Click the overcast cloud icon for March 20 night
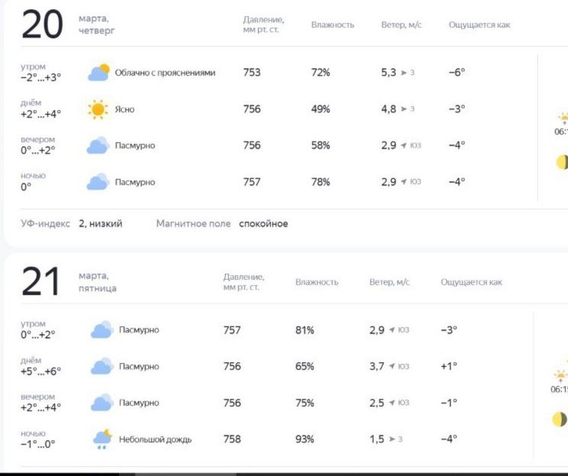The image size is (568, 476). coord(98,182)
